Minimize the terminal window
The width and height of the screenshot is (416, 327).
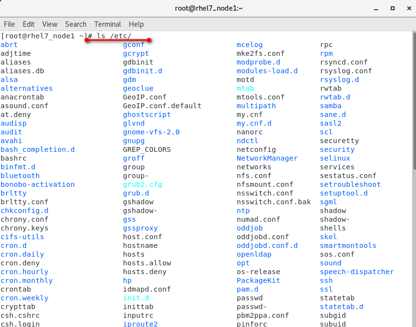click(376, 9)
